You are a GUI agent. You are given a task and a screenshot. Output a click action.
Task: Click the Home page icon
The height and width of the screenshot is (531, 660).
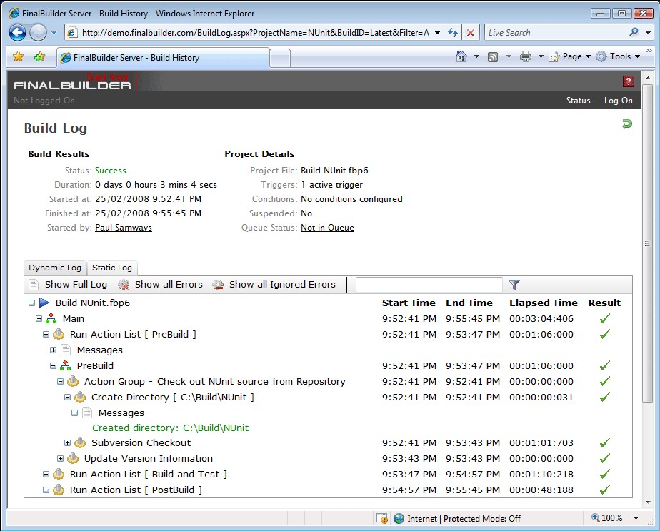[x=461, y=56]
